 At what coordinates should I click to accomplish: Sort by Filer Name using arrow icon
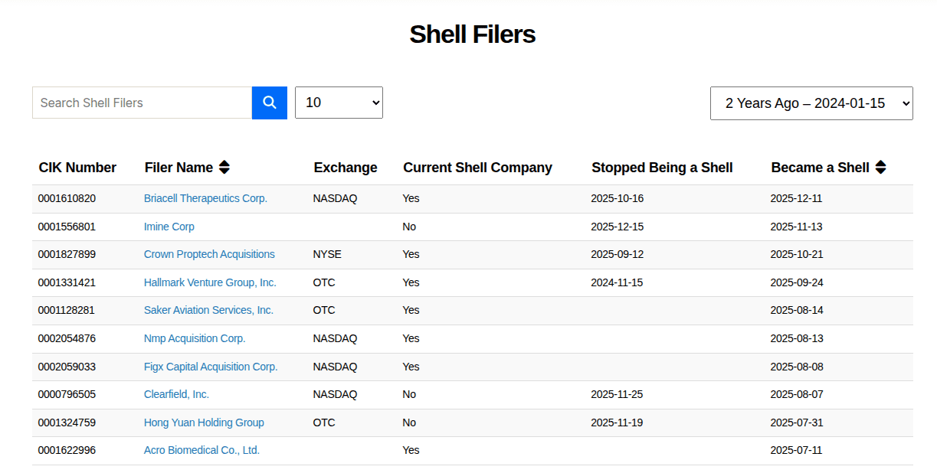pos(224,167)
